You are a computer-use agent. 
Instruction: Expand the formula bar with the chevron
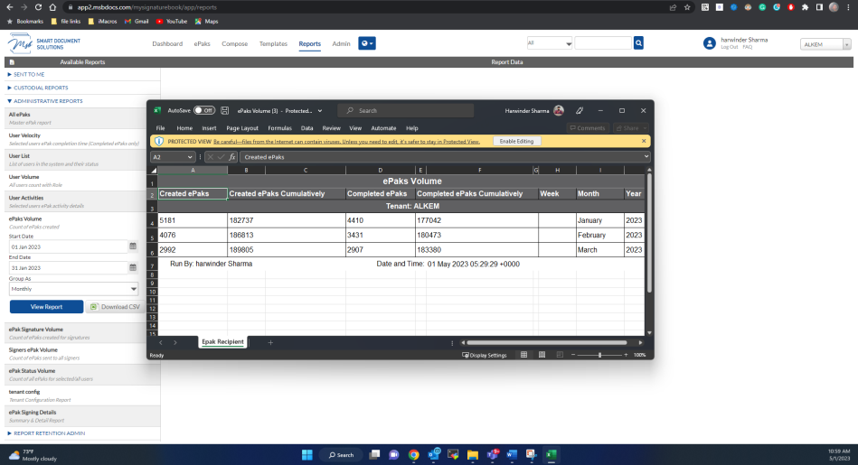coord(646,157)
